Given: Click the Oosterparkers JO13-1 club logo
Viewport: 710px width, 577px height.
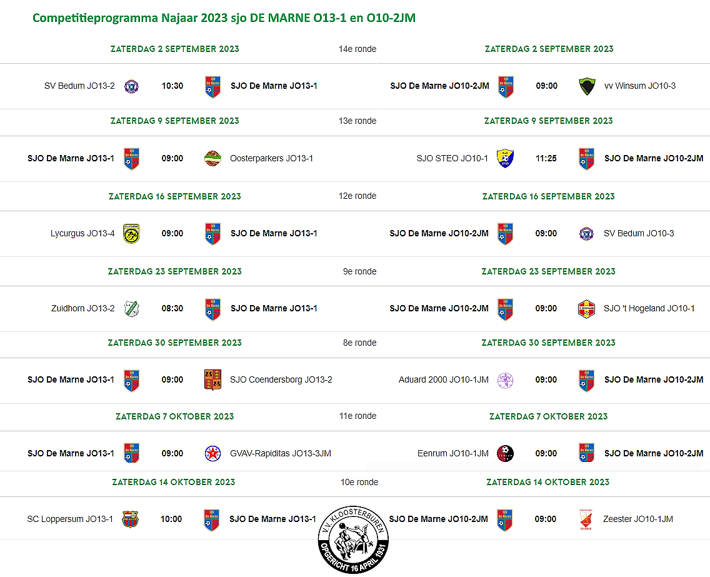Looking at the screenshot, I should 212,159.
